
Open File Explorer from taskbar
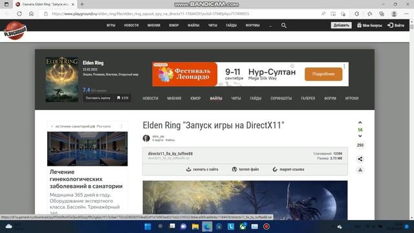[195, 227]
